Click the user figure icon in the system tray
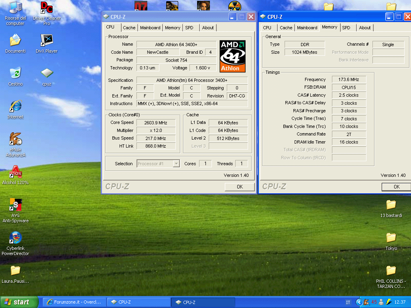 point(381,302)
